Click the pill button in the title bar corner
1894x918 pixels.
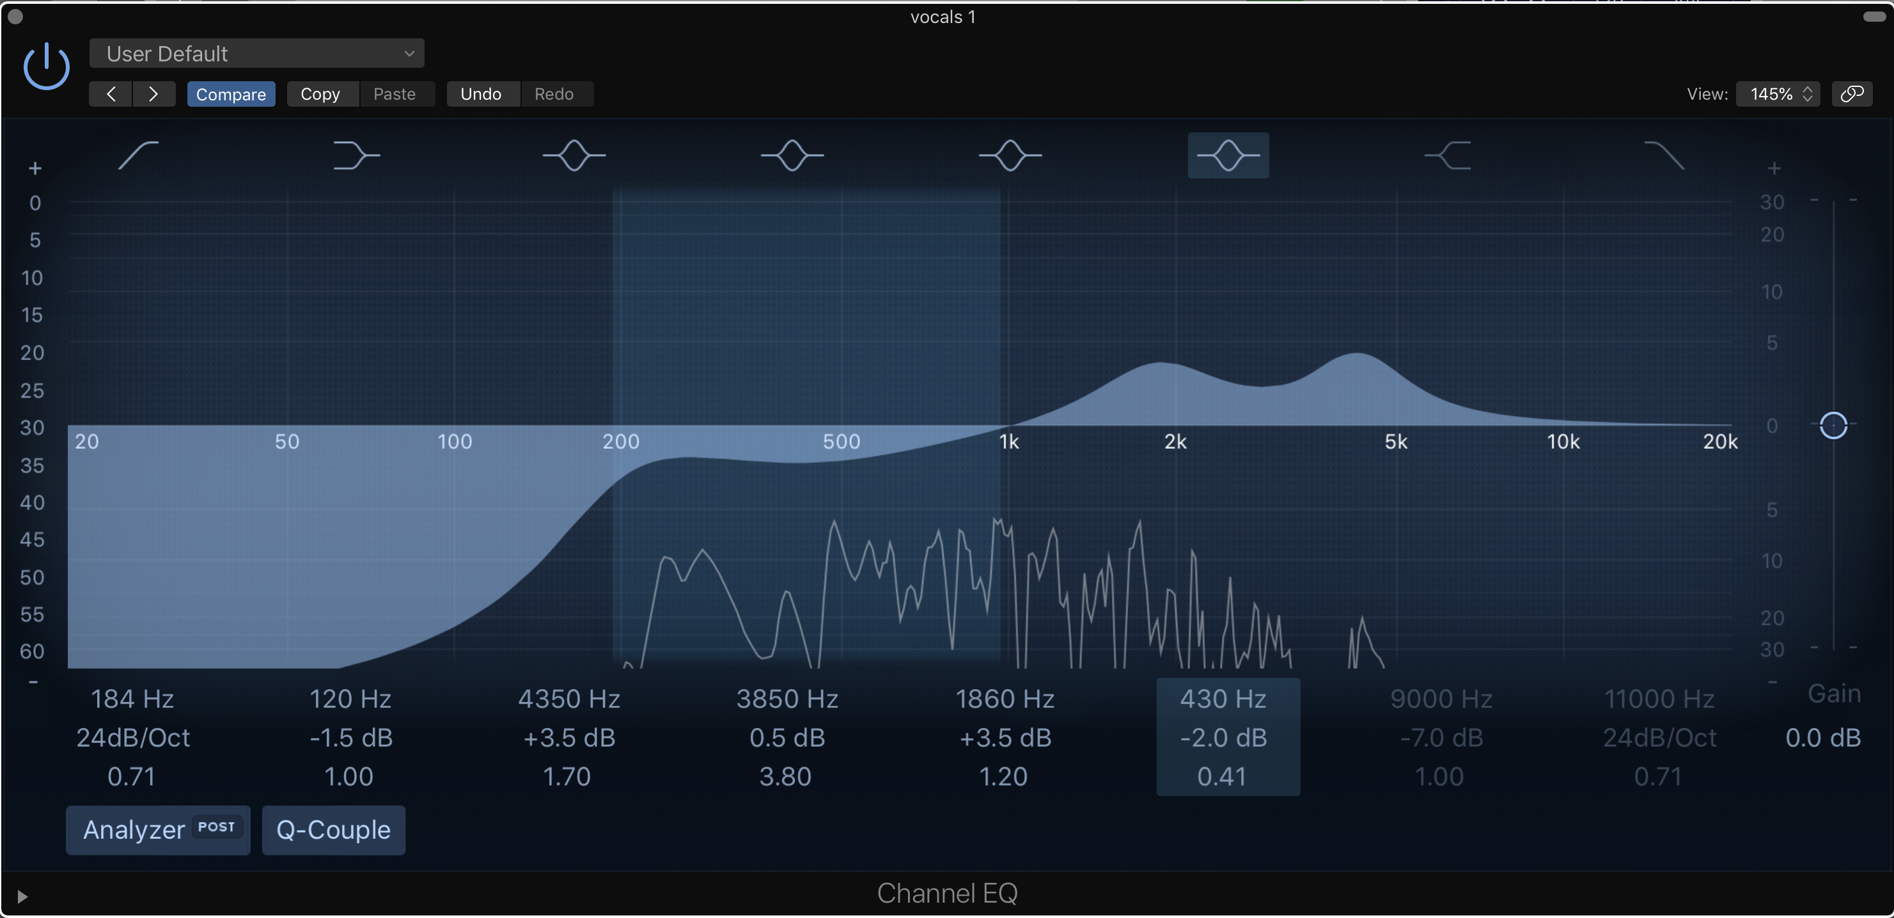click(1874, 16)
